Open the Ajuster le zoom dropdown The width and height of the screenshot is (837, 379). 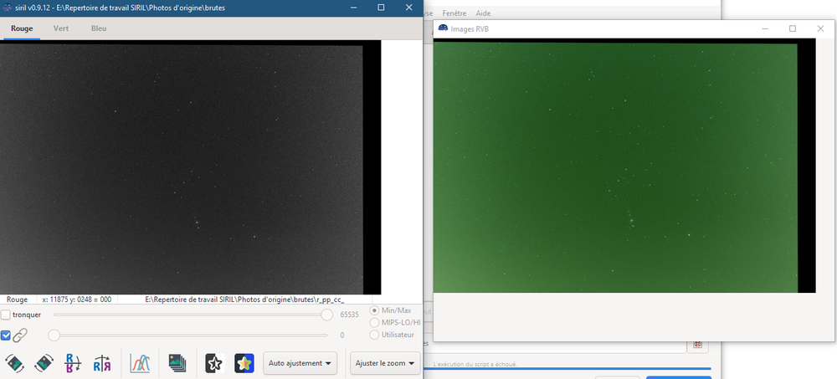point(385,363)
